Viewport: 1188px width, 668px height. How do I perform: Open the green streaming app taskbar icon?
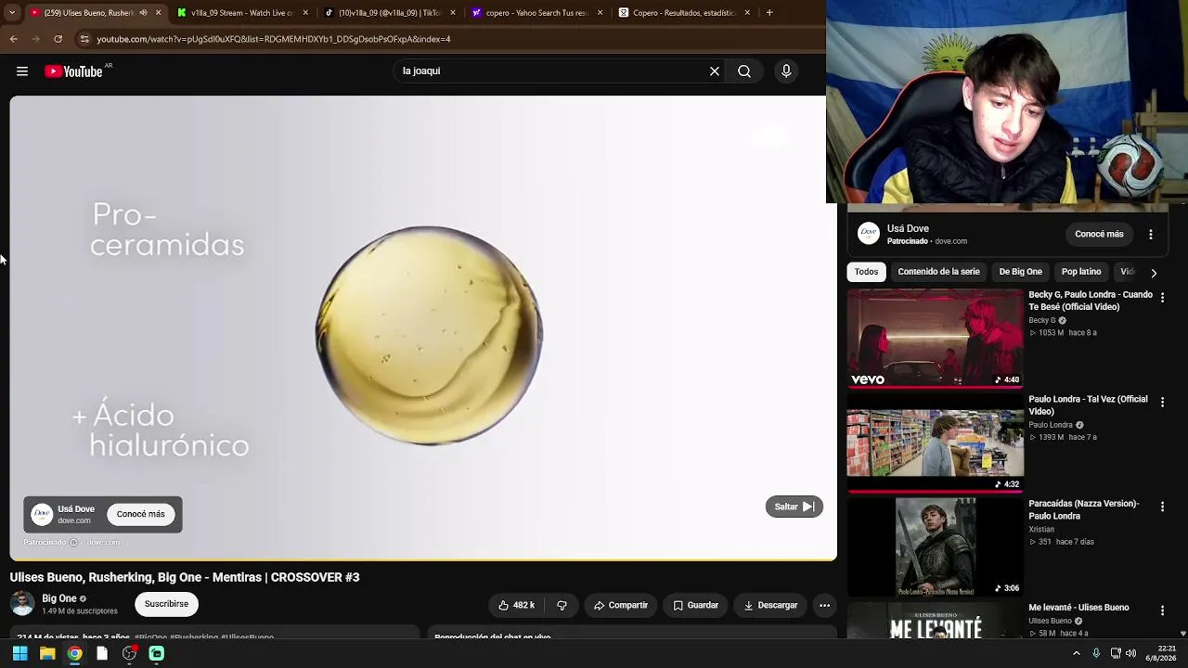[x=157, y=654]
